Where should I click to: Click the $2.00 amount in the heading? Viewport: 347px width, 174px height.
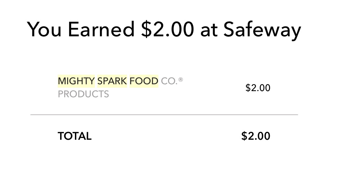167,29
